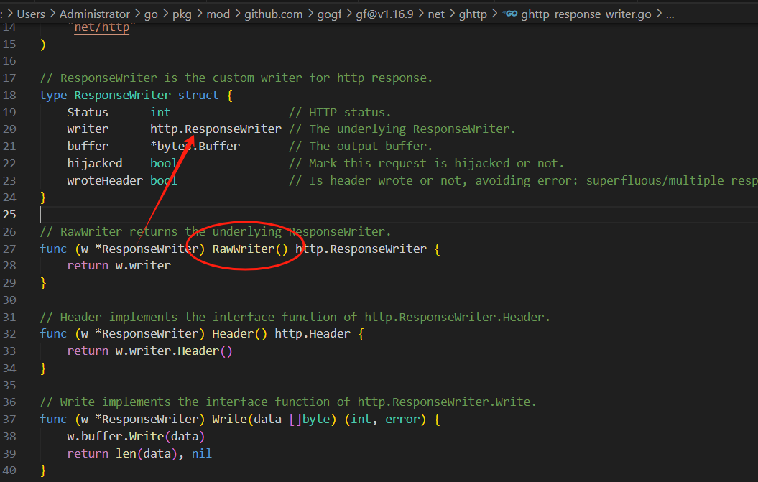
Task: Click line number 32 in gutter
Action: click(x=9, y=333)
